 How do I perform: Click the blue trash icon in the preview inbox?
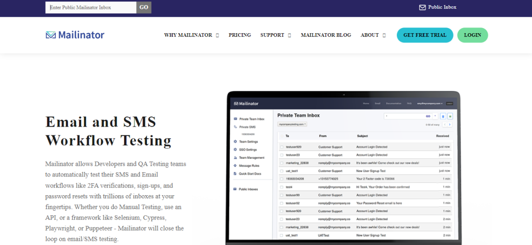[443, 116]
